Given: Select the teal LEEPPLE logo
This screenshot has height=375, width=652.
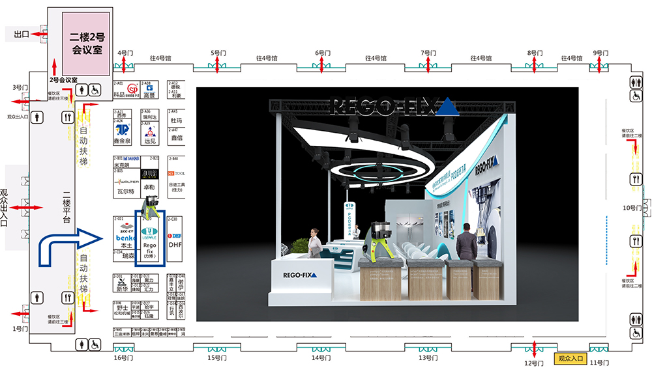Looking at the screenshot, I should (149, 233).
